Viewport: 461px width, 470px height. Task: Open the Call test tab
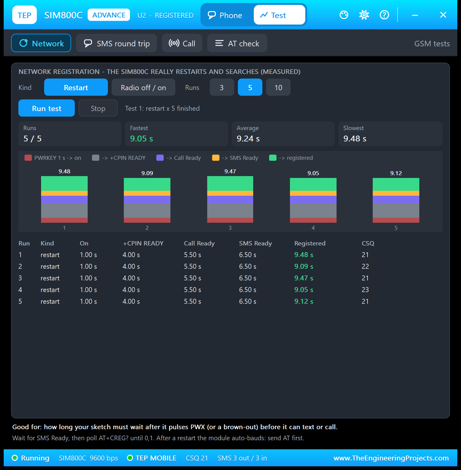(182, 43)
